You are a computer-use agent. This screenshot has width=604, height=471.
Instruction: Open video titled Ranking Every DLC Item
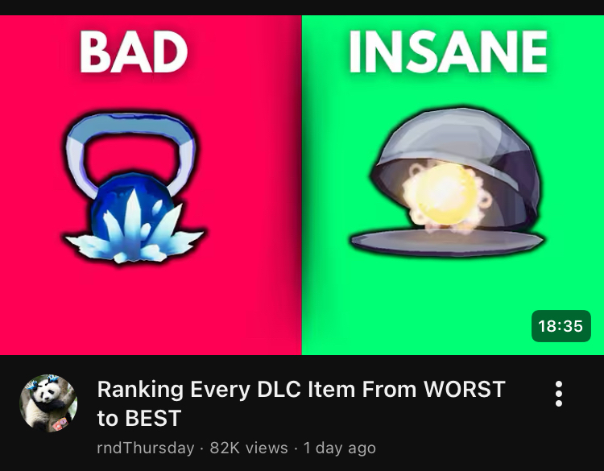pos(301,403)
